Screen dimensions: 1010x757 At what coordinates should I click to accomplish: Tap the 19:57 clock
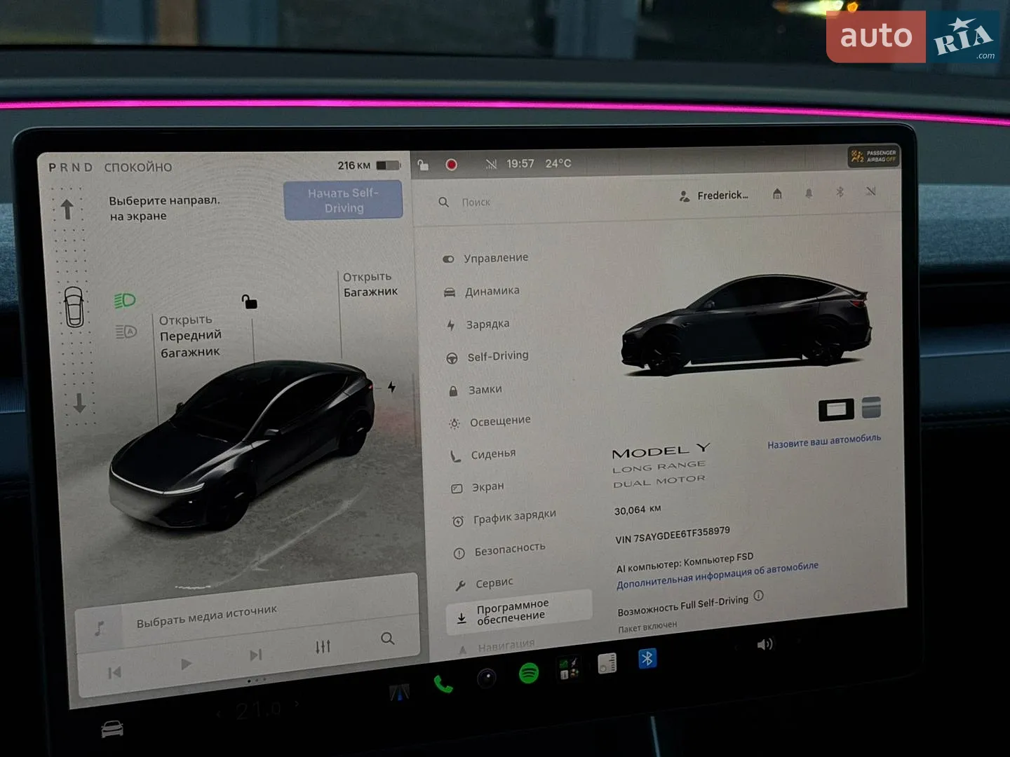pyautogui.click(x=520, y=163)
